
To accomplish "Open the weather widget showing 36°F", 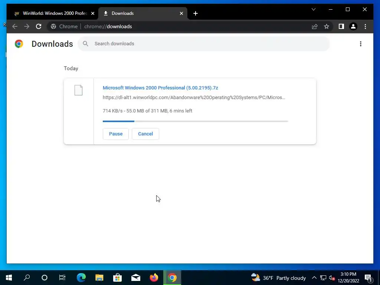I will tap(278, 278).
